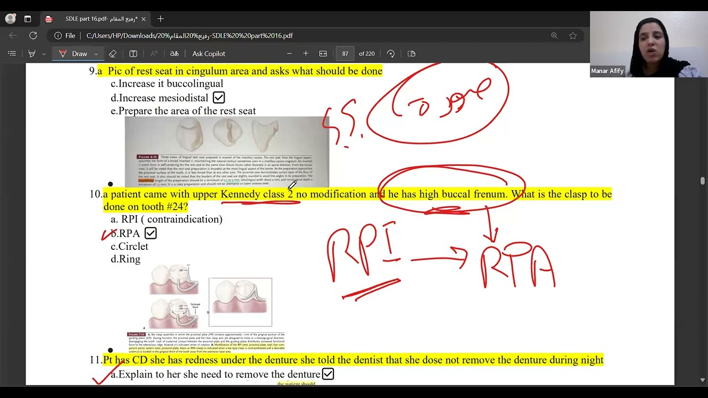
Task: Click the vertical scrollbar thumb
Action: pyautogui.click(x=702, y=181)
